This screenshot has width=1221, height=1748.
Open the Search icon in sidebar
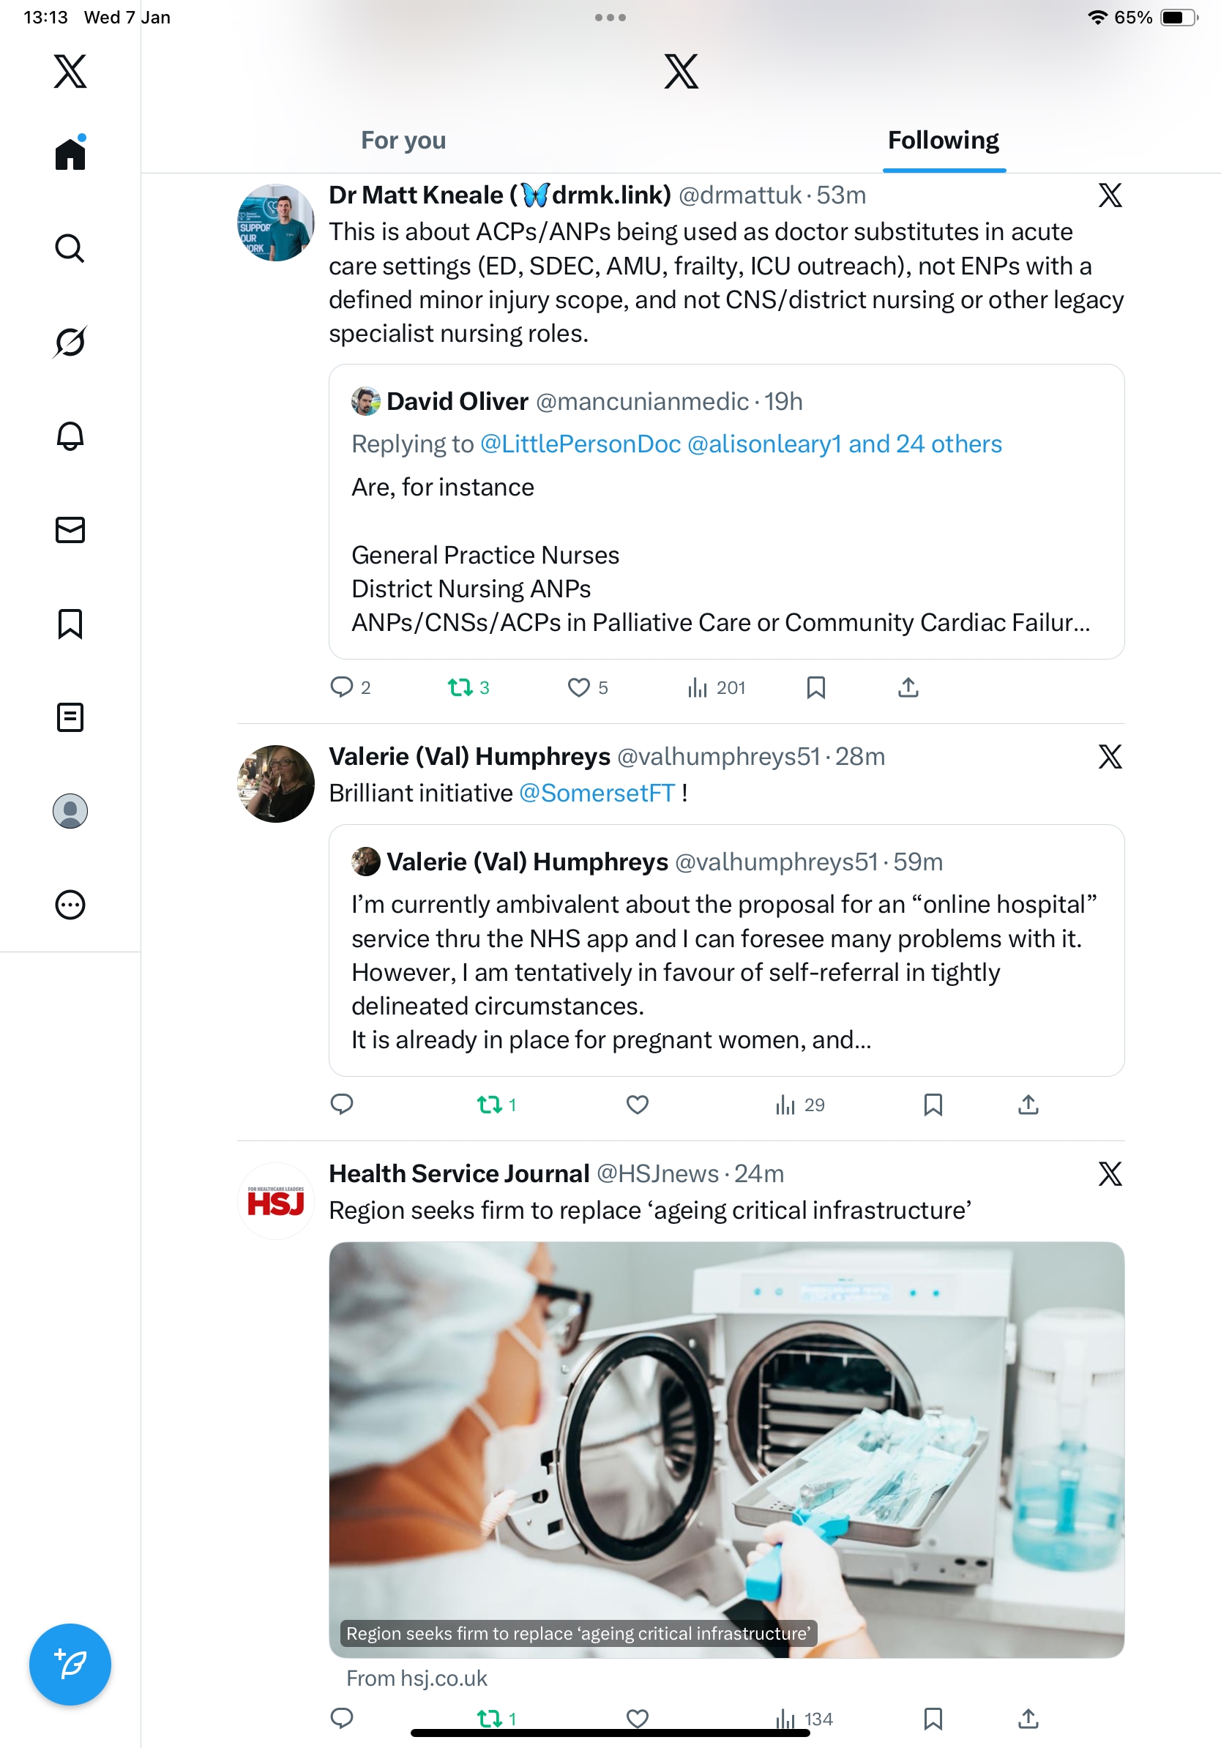point(70,248)
